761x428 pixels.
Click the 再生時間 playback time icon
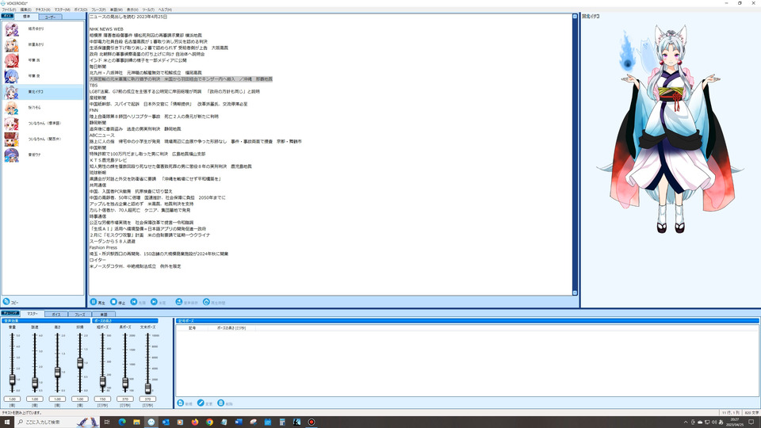(206, 302)
